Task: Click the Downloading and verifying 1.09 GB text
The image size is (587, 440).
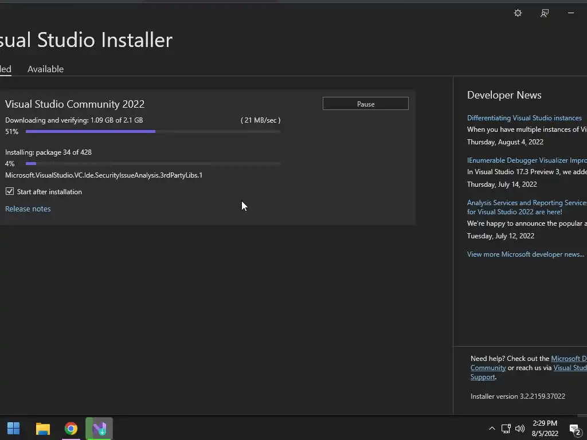Action: (74, 120)
